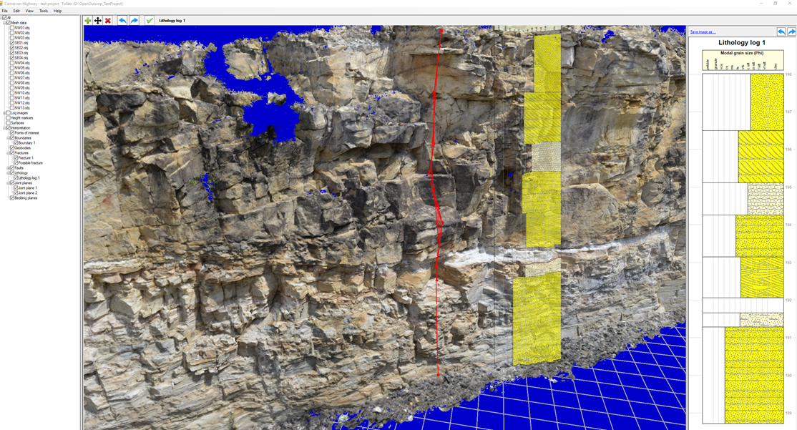Screen dimensions: 797x430
Task: Click redo arrow in main viewer toolbar
Action: tap(134, 21)
